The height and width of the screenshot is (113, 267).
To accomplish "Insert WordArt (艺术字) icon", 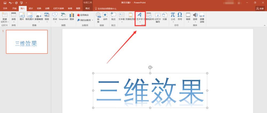I will click(140, 15).
